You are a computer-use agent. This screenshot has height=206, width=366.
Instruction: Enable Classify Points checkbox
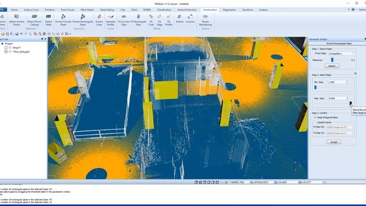(x=315, y=122)
